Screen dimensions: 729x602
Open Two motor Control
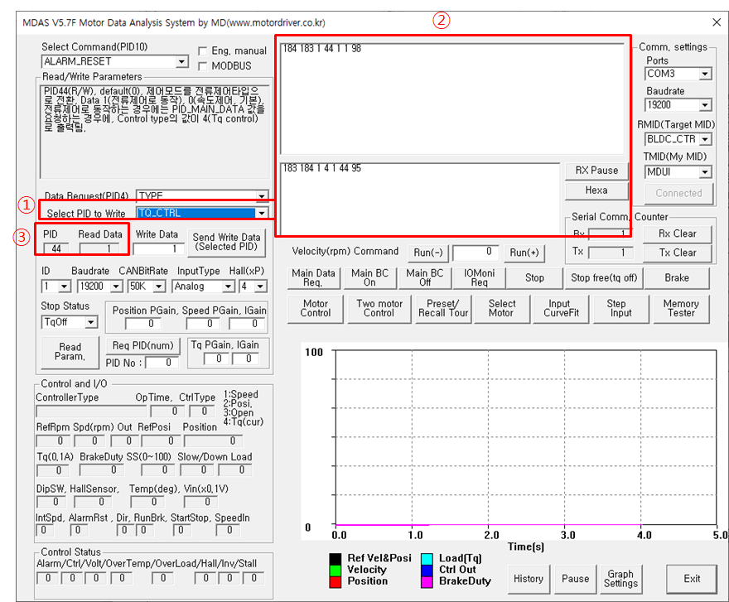[379, 309]
